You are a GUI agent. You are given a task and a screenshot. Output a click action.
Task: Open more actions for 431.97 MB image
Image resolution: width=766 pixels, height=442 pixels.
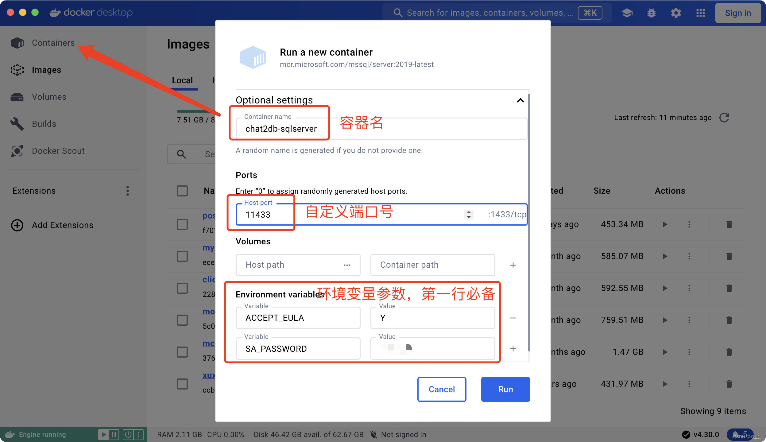click(x=689, y=384)
